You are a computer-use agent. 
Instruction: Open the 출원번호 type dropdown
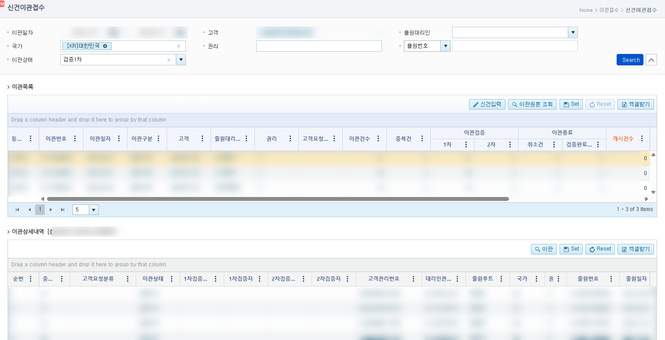445,46
